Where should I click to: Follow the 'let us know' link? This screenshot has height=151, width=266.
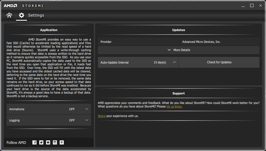pyautogui.click(x=174, y=106)
